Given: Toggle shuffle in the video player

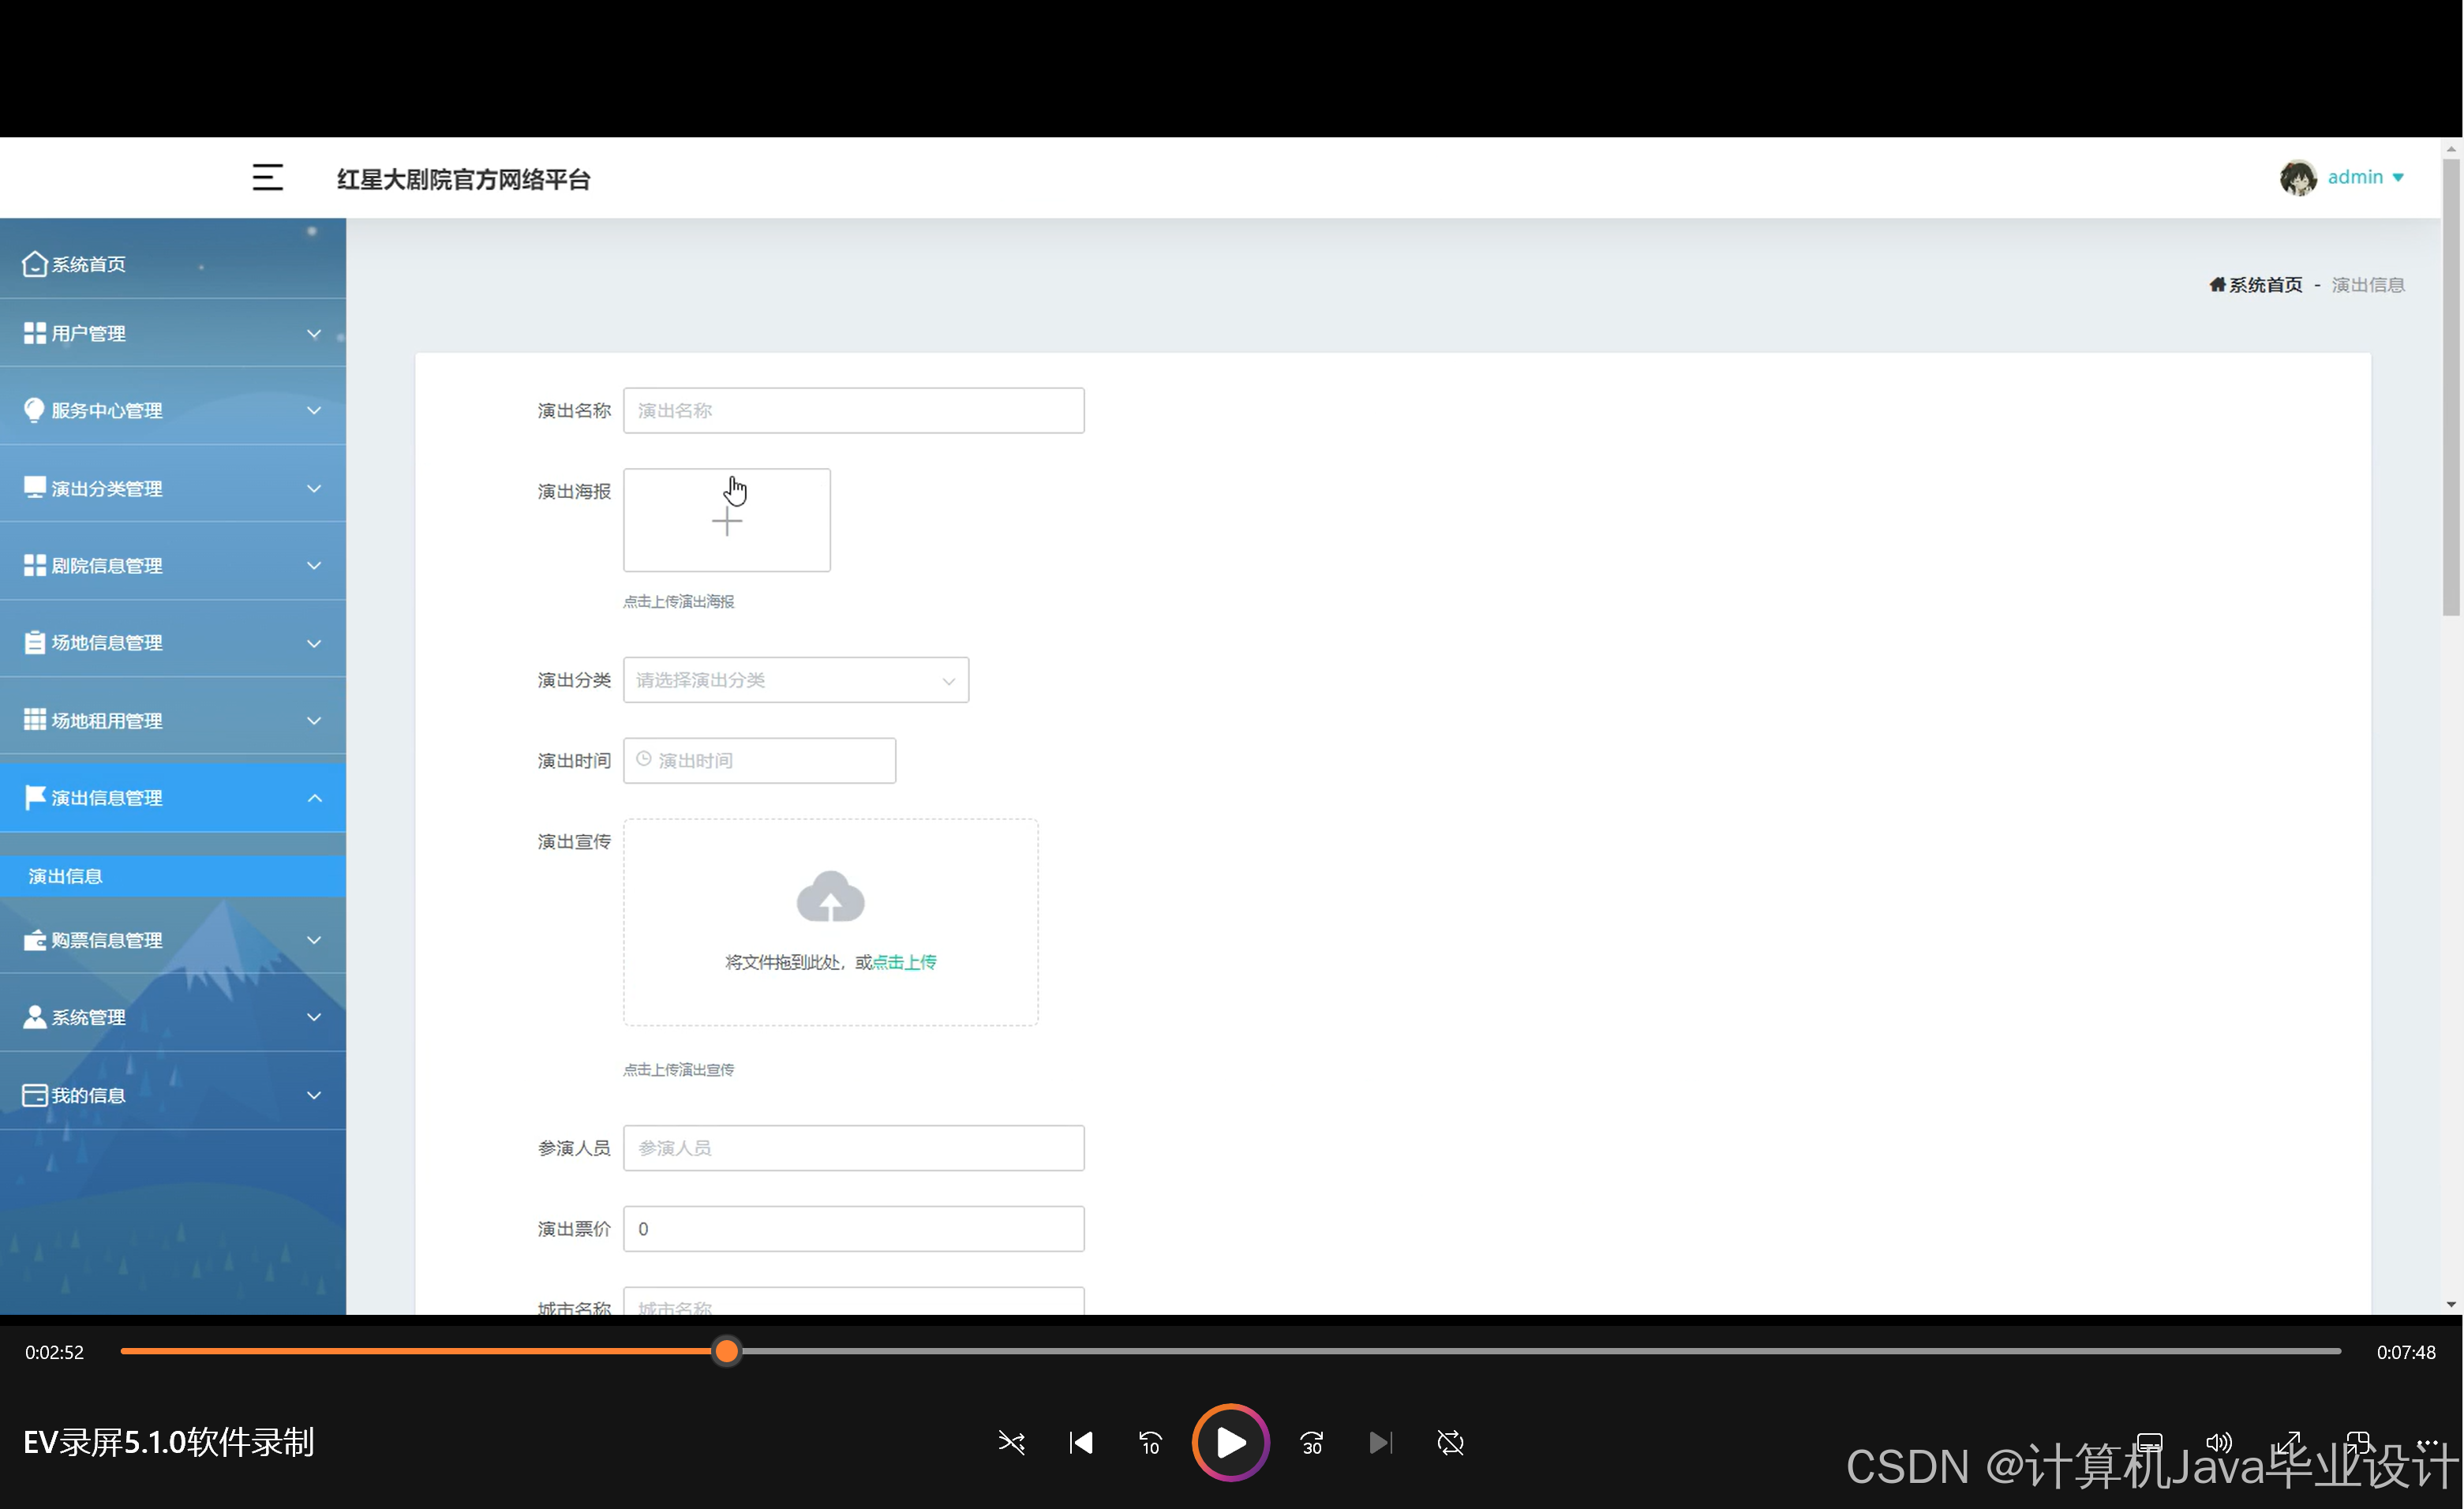Looking at the screenshot, I should [1011, 1442].
